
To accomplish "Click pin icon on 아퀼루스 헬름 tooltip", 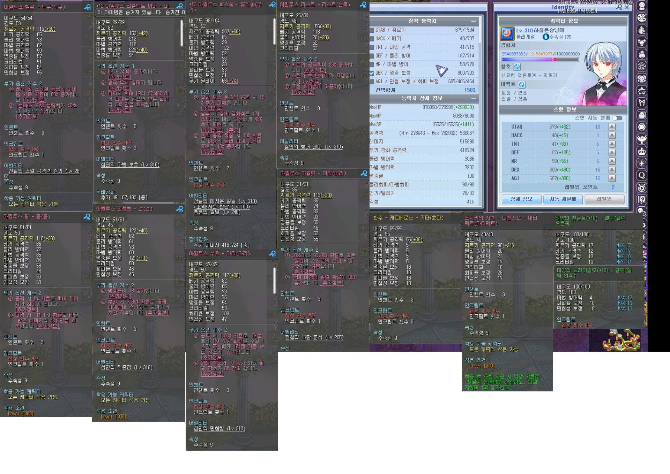I will pos(88,7).
